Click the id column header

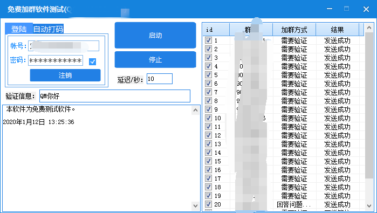tap(216, 30)
